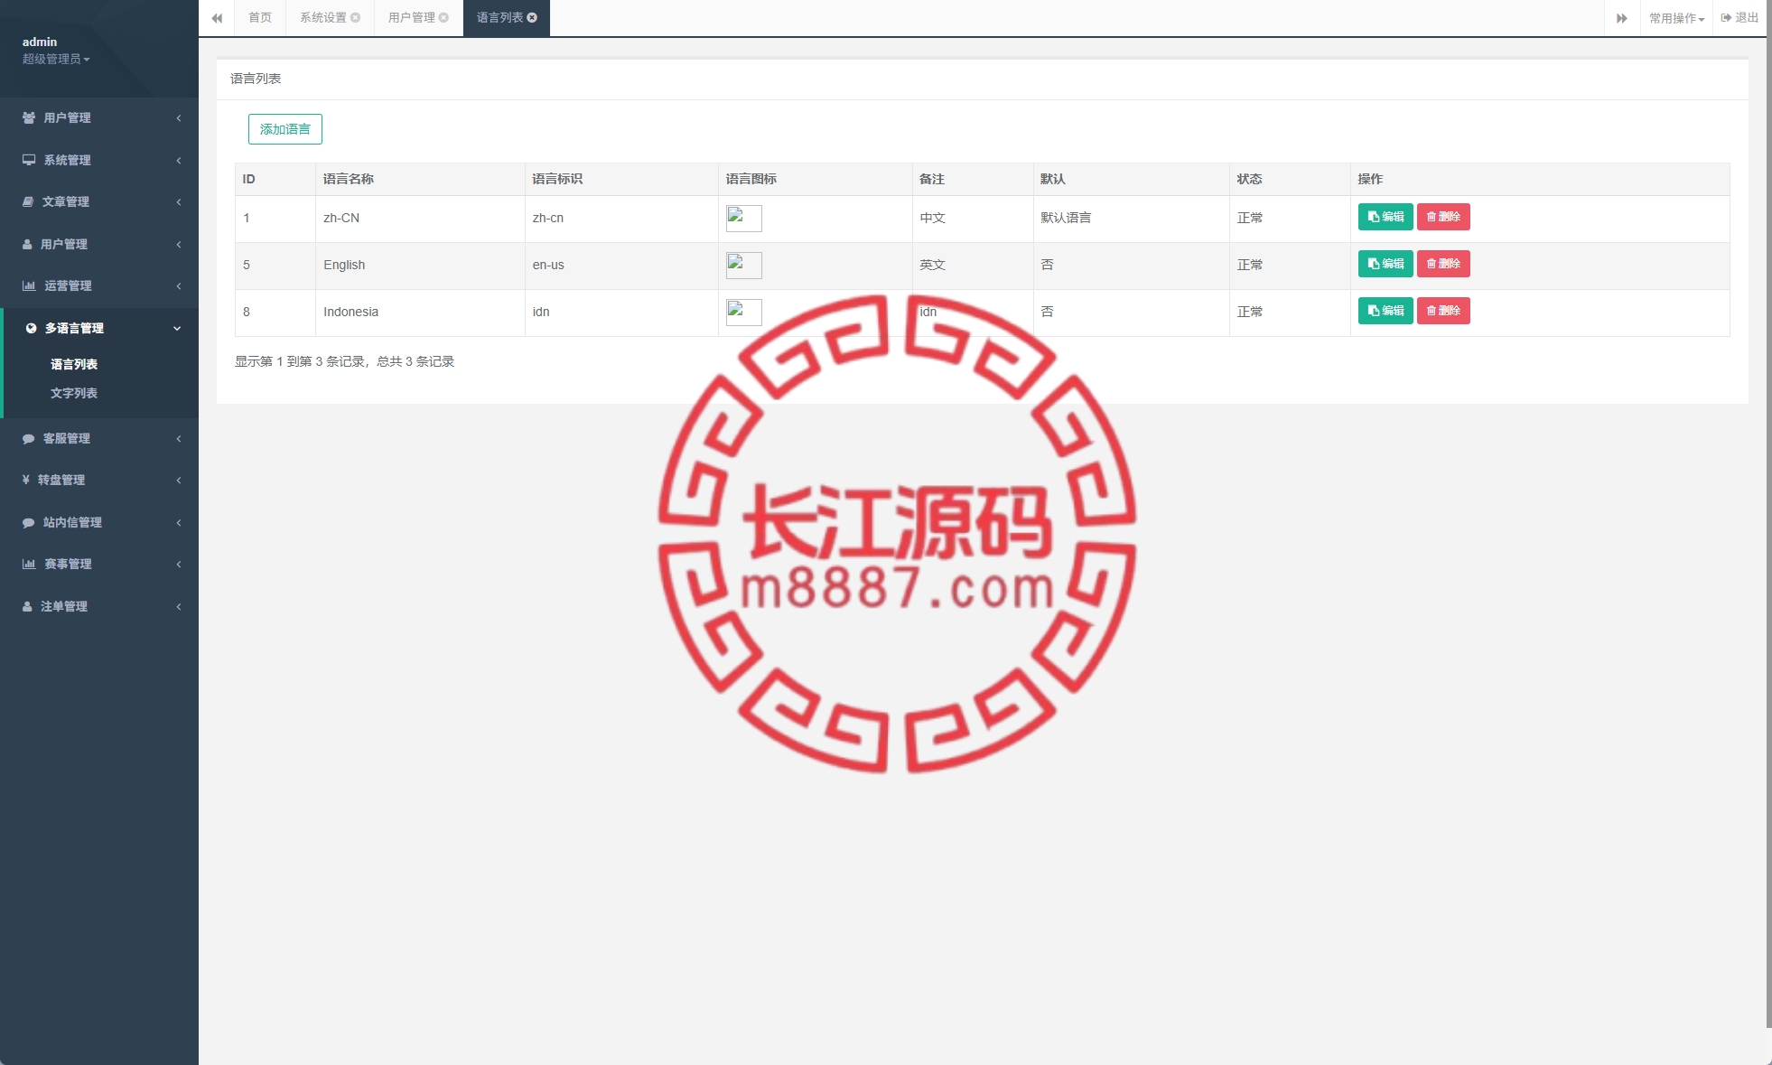Expand the 客服管理 menu chevron
Screen dimensions: 1772x1065
[179, 438]
